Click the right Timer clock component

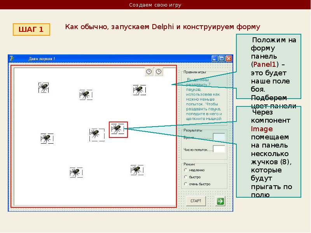pyautogui.click(x=159, y=71)
